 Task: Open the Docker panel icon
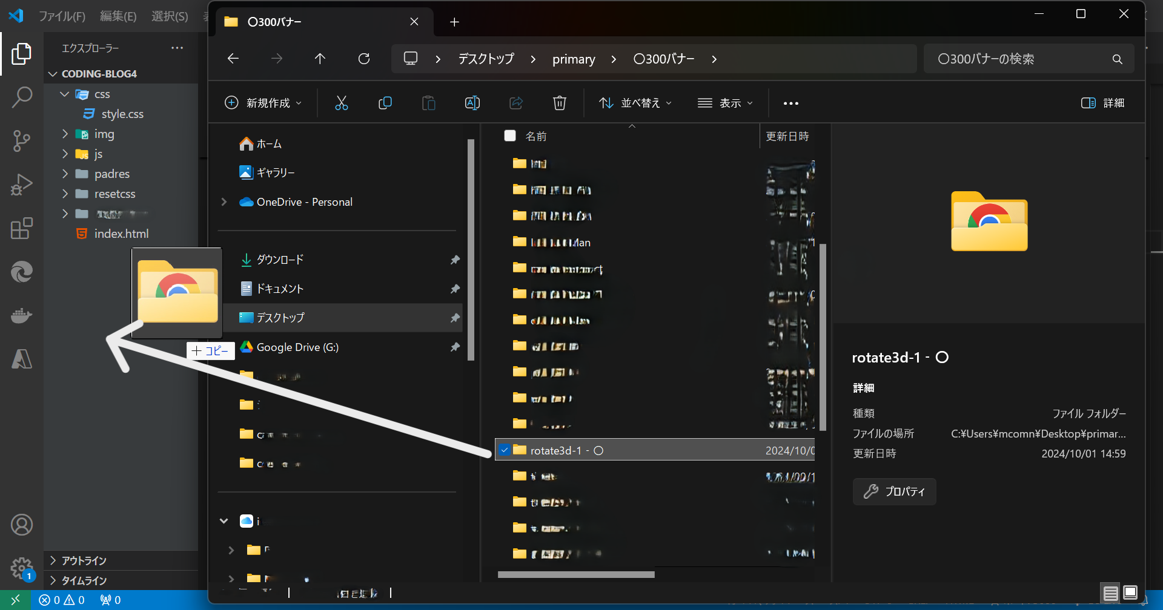[x=22, y=316]
